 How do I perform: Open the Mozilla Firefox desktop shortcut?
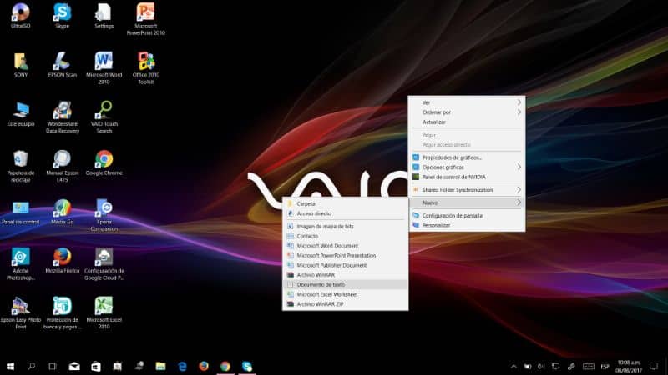[x=62, y=261]
